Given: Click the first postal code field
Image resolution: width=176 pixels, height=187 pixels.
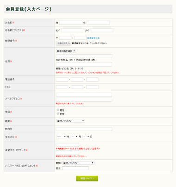Looking at the screenshot, I should (x=65, y=38).
